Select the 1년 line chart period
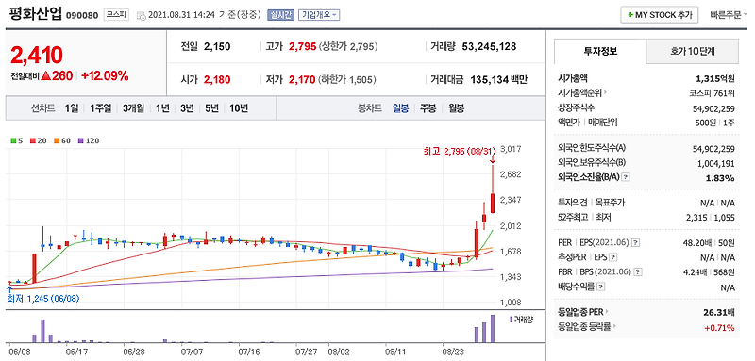 pyautogui.click(x=162, y=108)
